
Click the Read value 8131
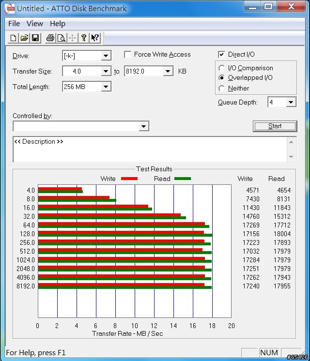(x=284, y=199)
